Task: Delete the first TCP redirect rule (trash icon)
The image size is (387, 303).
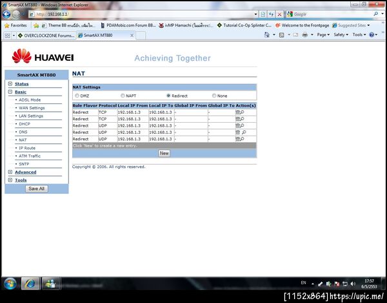Action: pyautogui.click(x=237, y=112)
